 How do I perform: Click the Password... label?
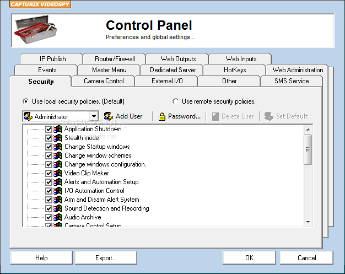point(185,116)
